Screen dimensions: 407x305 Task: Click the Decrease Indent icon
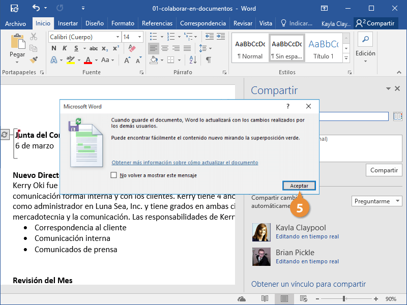pyautogui.click(x=209, y=37)
